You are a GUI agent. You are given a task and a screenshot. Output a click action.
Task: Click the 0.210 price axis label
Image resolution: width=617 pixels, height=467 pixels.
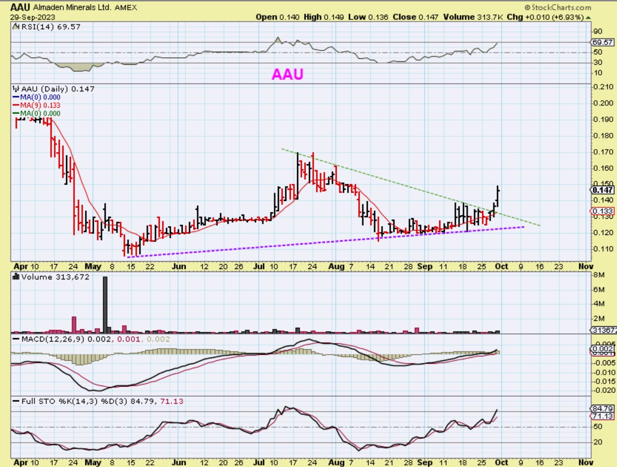(x=602, y=87)
